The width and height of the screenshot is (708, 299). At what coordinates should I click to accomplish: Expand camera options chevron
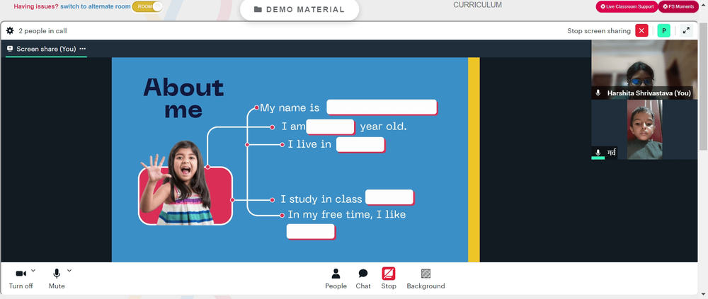point(33,271)
